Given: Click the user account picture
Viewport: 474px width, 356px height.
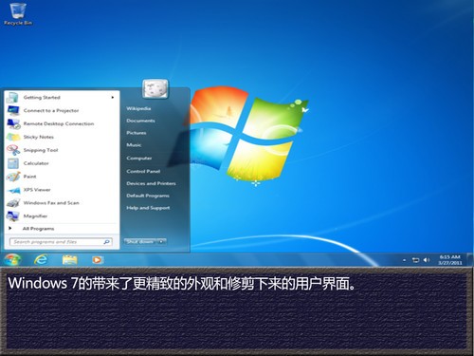Looking at the screenshot, I should pos(155,89).
